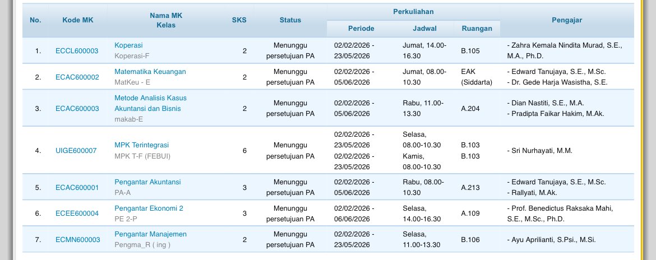Open the Pengantar Manajemen course link
The image size is (656, 260).
pyautogui.click(x=151, y=234)
